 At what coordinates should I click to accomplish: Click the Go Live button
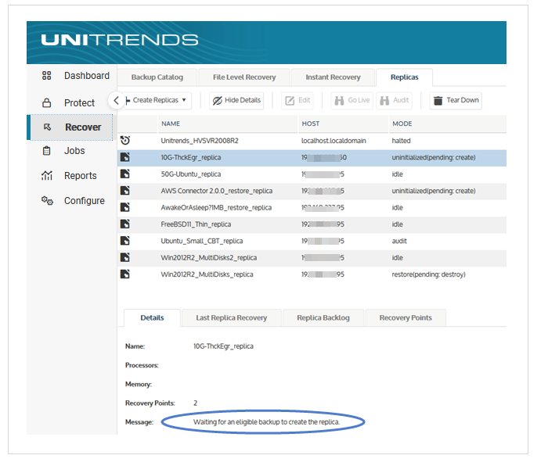point(352,101)
